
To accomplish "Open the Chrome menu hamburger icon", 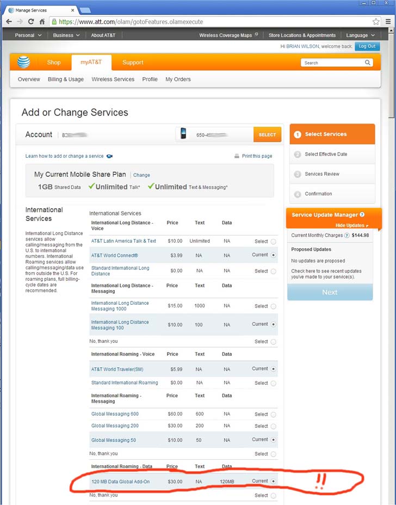I will 388,22.
